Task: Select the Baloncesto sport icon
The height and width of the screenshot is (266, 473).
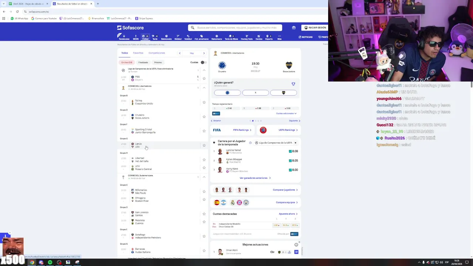Action: [166, 37]
